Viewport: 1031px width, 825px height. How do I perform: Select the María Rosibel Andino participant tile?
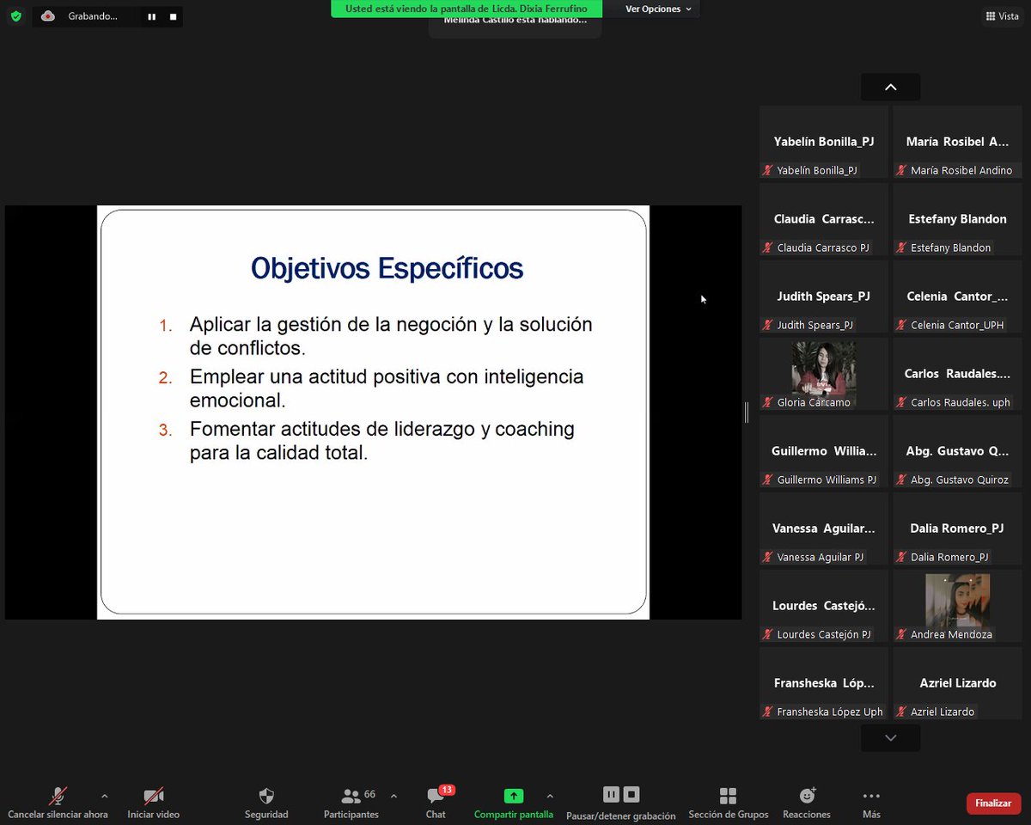[958, 142]
